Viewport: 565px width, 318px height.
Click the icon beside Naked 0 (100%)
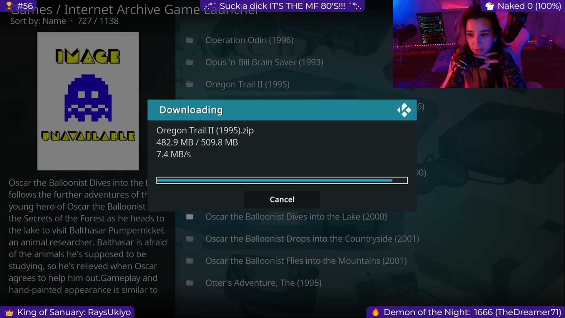pyautogui.click(x=490, y=6)
